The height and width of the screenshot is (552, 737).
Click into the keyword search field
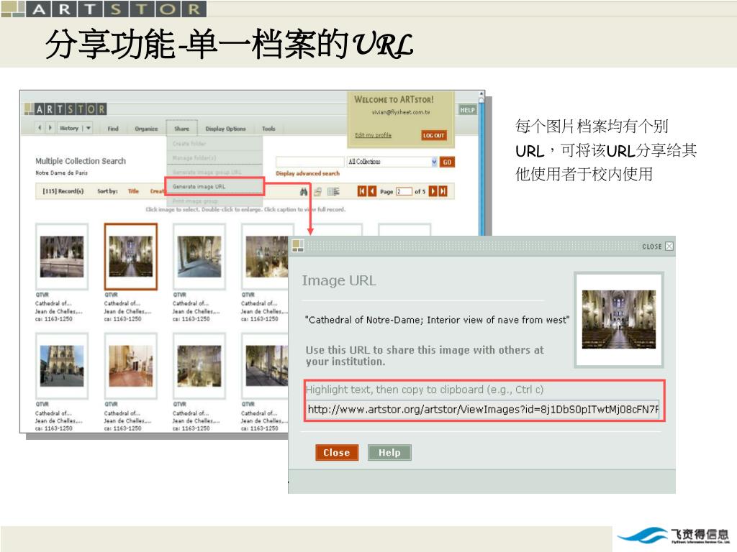point(309,162)
